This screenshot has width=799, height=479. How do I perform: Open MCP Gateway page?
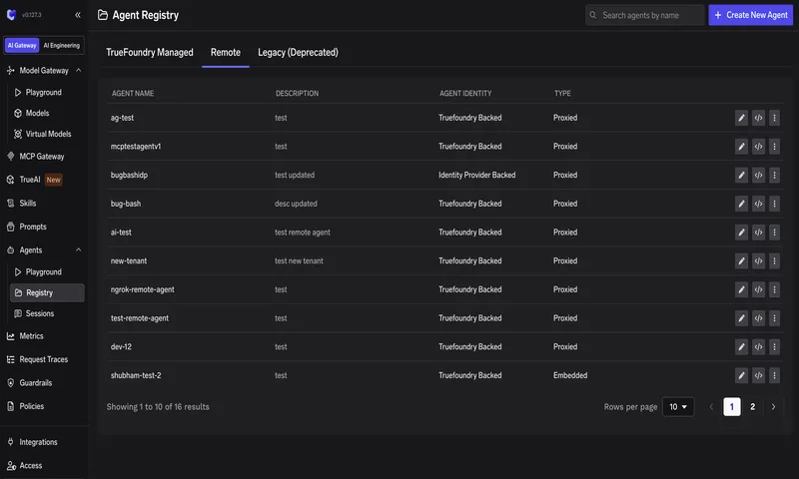tap(42, 157)
